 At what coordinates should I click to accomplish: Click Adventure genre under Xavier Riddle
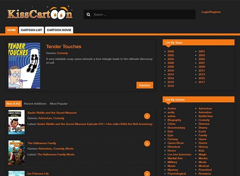(x=45, y=118)
